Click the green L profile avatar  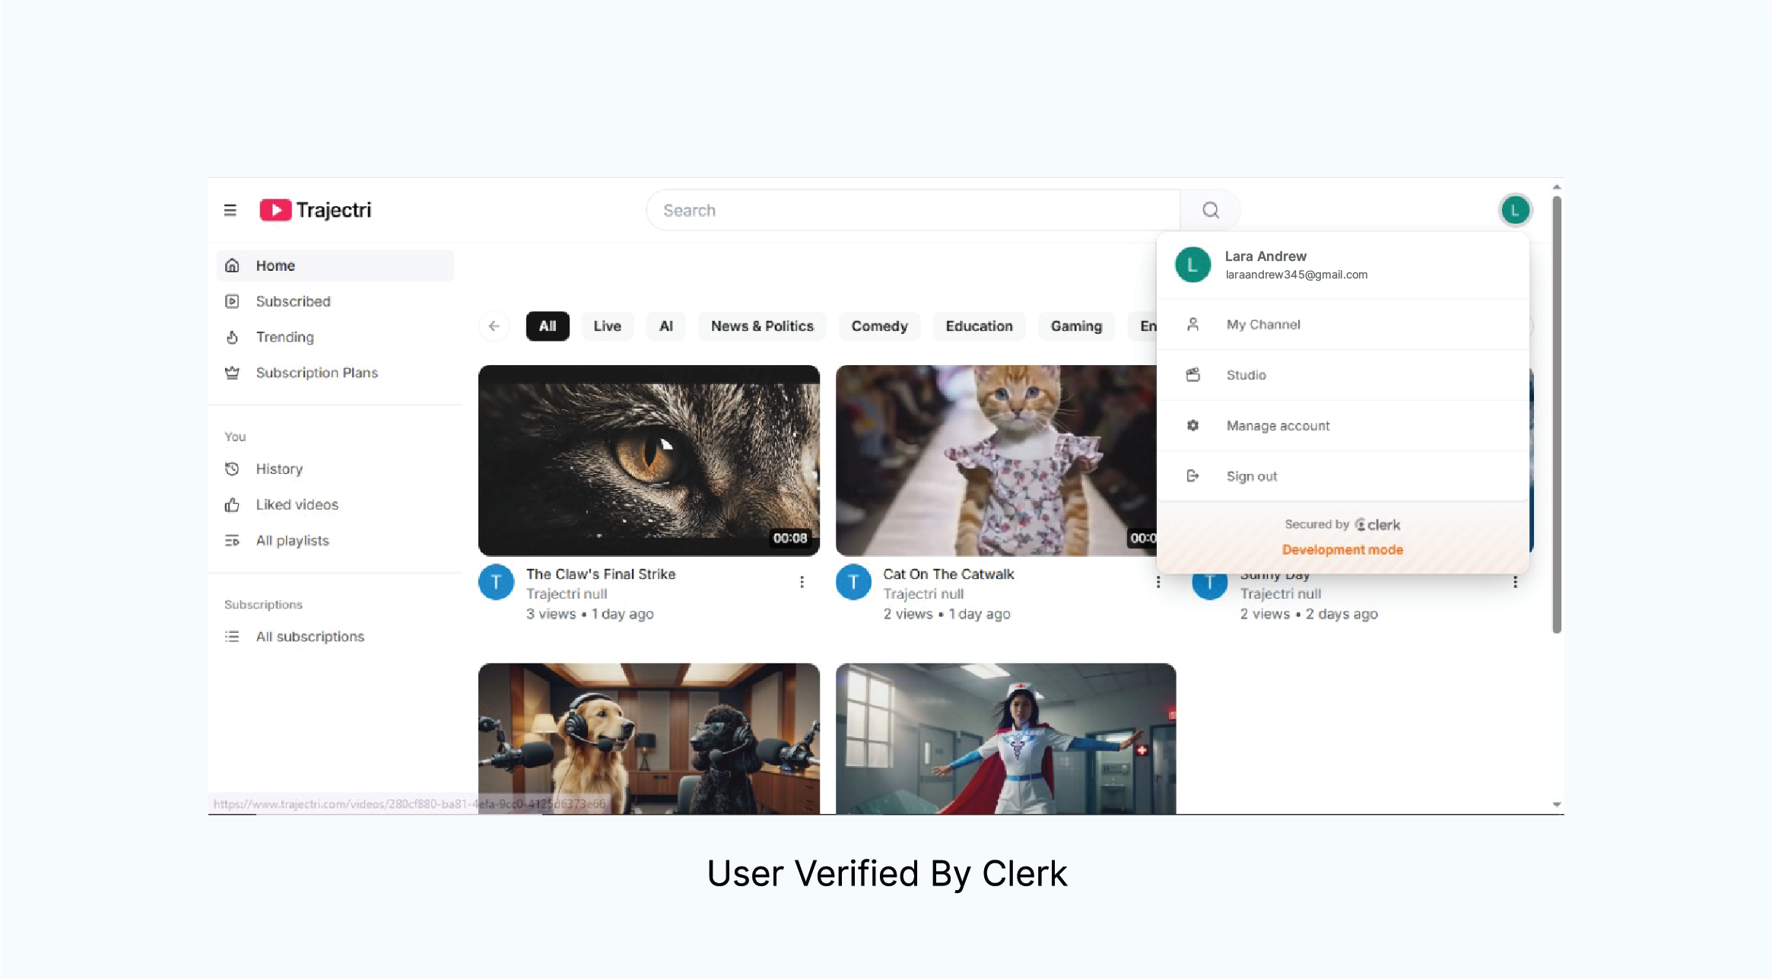1514,210
